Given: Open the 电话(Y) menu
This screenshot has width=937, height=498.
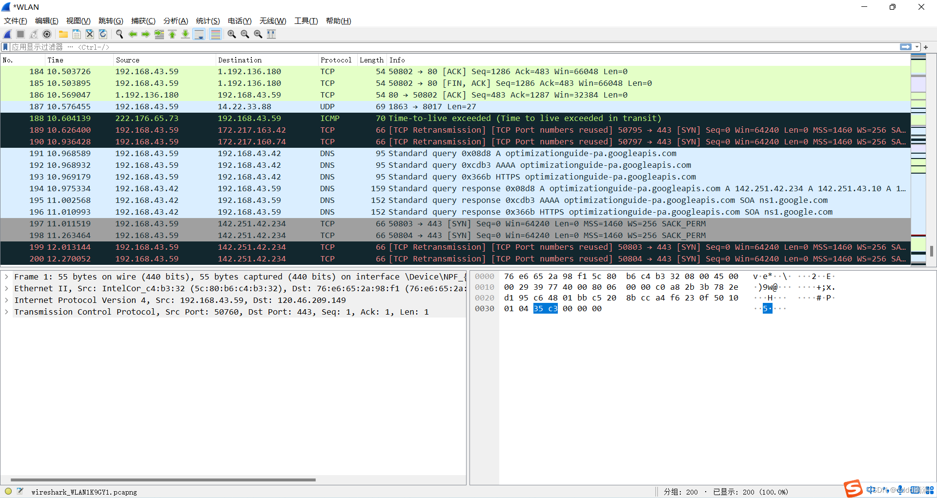Looking at the screenshot, I should (240, 20).
